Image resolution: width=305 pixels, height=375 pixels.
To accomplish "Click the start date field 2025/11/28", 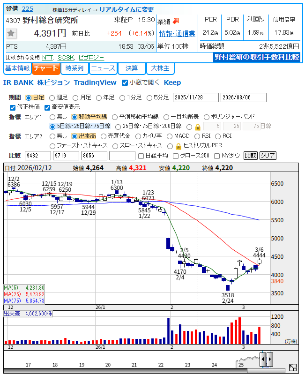I will tap(195, 97).
